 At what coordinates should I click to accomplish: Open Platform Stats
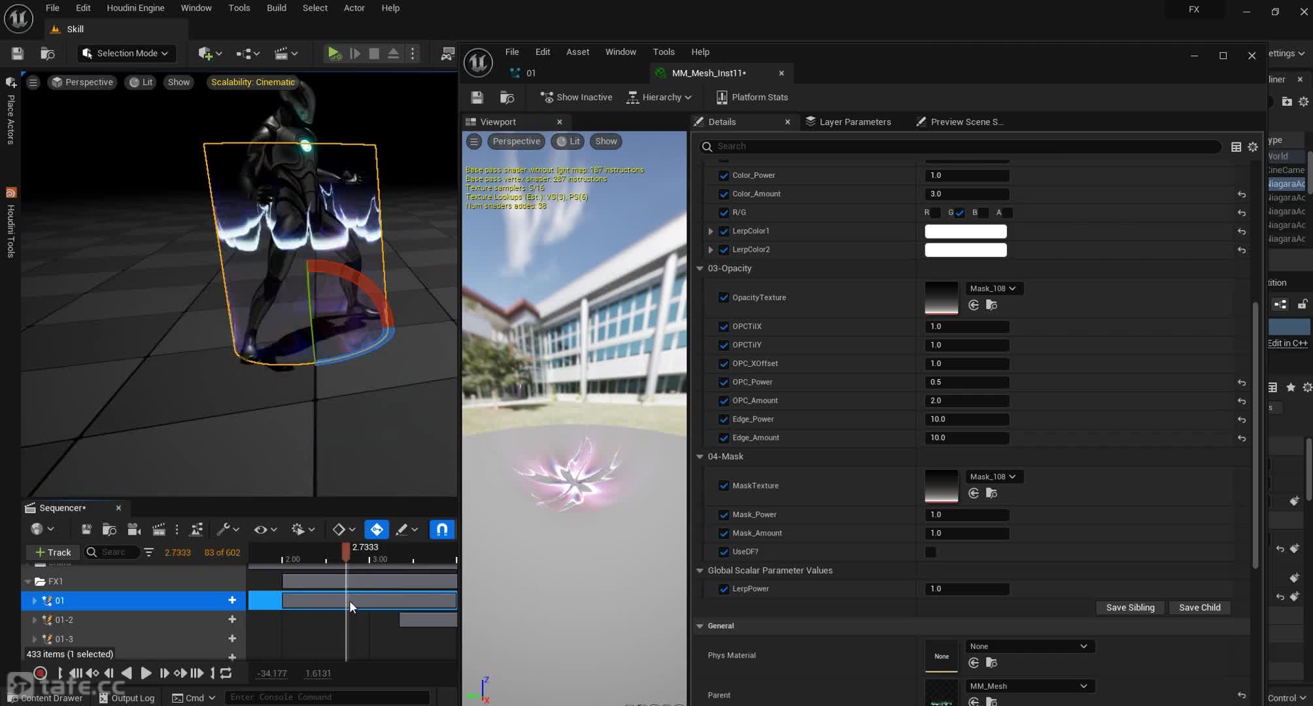pos(752,97)
